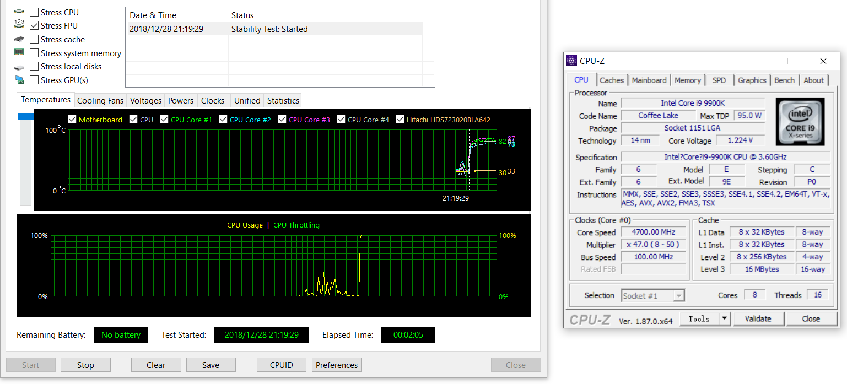The height and width of the screenshot is (384, 847).
Task: Click the Stress FPU 123 icon
Action: [x=19, y=25]
